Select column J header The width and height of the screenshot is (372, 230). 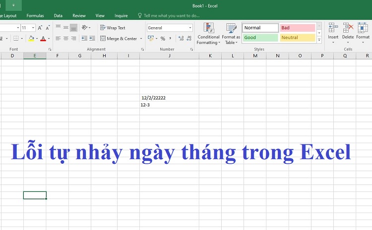point(170,55)
